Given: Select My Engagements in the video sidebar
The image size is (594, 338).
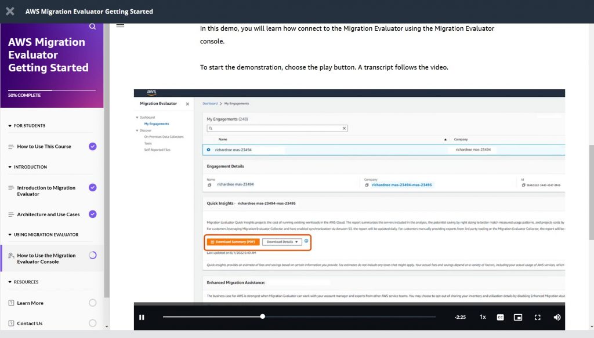Looking at the screenshot, I should click(x=157, y=123).
